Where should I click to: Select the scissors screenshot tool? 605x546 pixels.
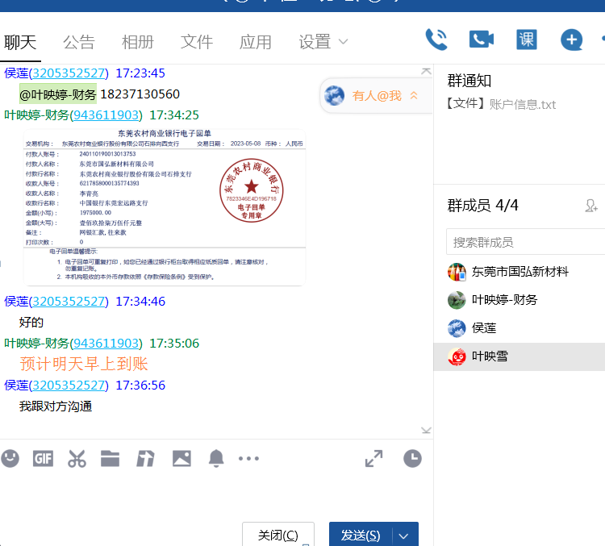pyautogui.click(x=77, y=458)
